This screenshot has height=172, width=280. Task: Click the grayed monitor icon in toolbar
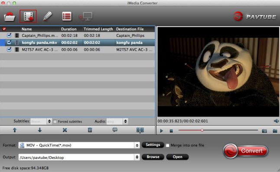click(86, 16)
